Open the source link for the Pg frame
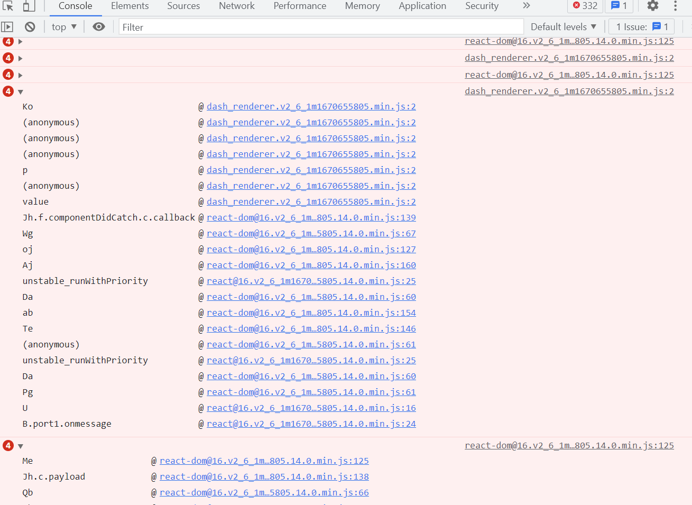The height and width of the screenshot is (505, 692). pos(311,392)
